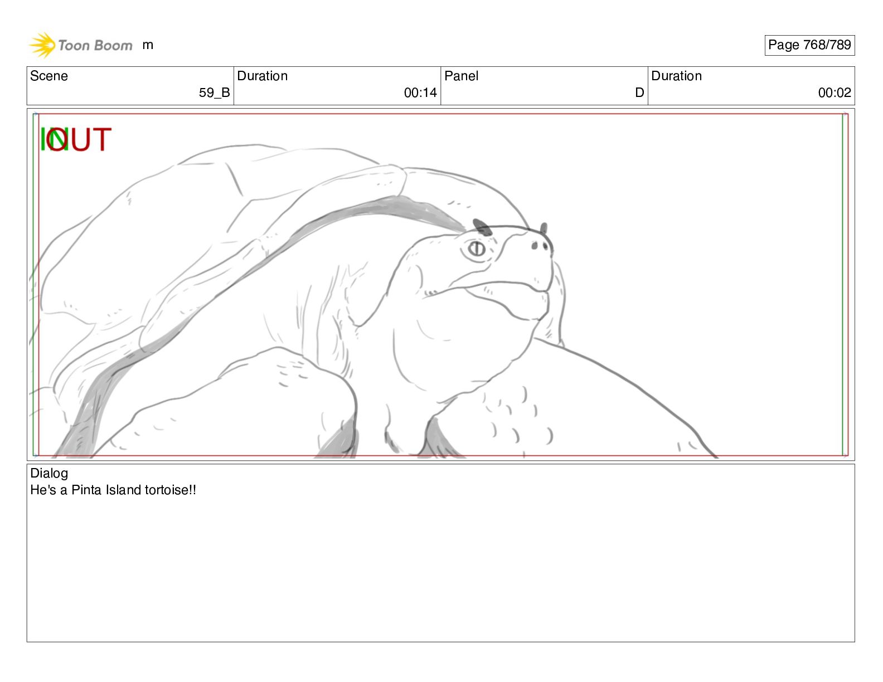Viewport: 883px width, 682px height.
Task: Click the Toon Boom logo icon
Action: click(42, 45)
